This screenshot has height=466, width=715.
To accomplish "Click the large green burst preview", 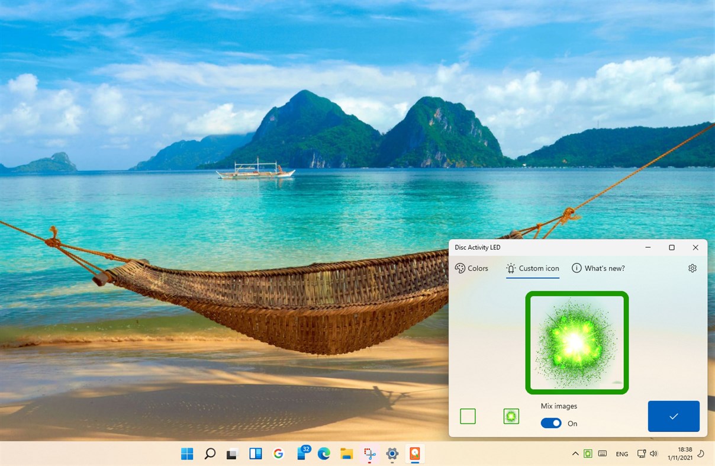I will click(576, 342).
